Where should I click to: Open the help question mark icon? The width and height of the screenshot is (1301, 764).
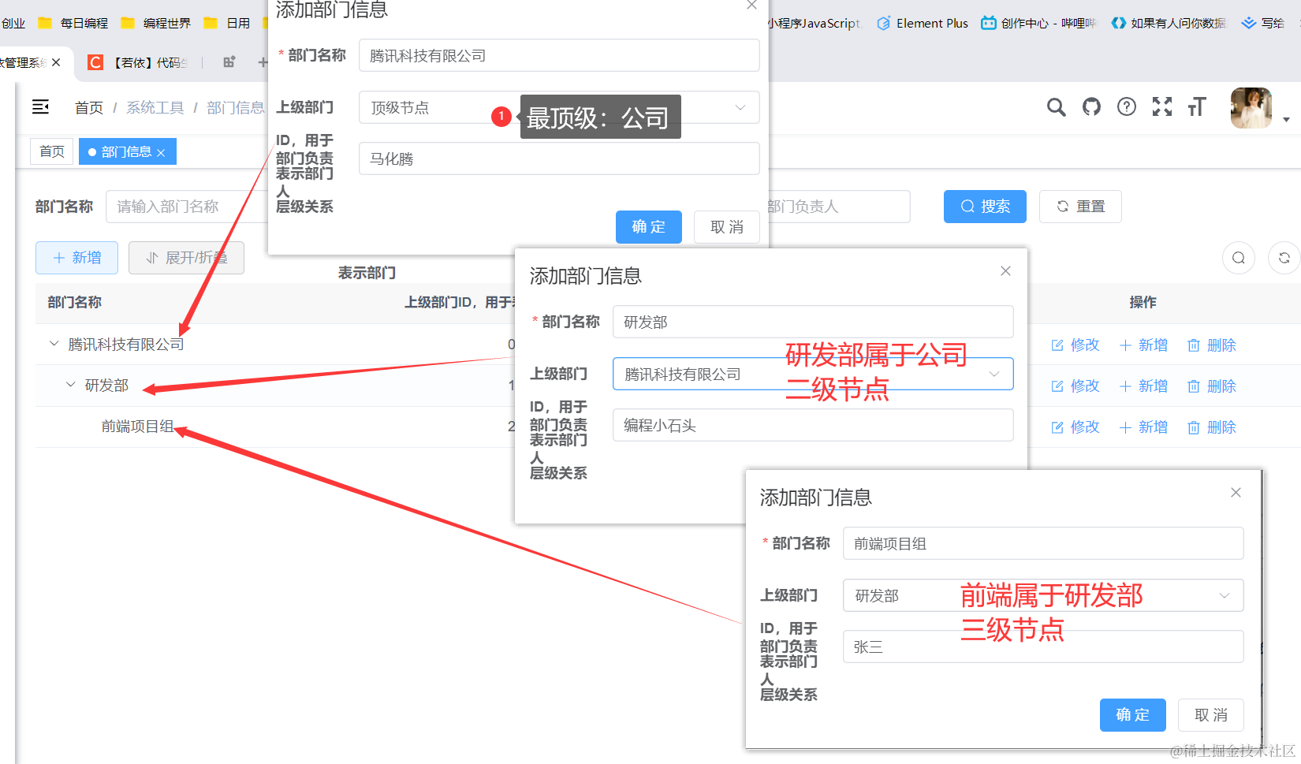pos(1127,107)
